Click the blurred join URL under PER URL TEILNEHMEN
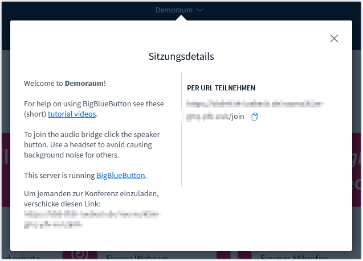363x261 pixels. coord(255,103)
